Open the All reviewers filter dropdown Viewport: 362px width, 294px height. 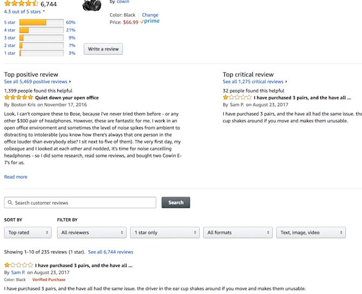coord(92,232)
